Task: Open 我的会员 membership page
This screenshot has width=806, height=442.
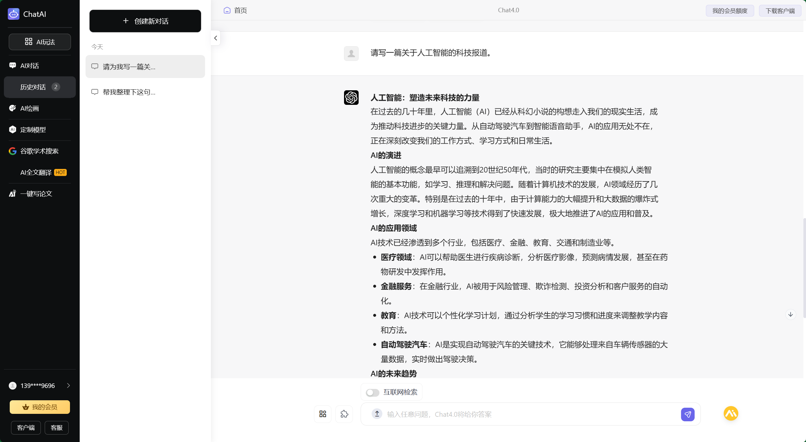Action: 40,407
